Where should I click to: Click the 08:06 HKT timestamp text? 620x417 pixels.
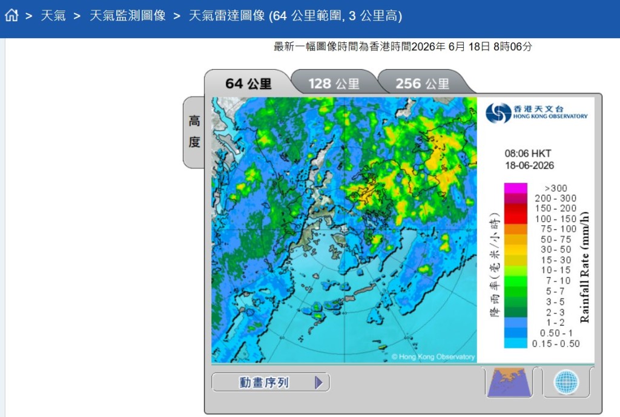pyautogui.click(x=528, y=153)
